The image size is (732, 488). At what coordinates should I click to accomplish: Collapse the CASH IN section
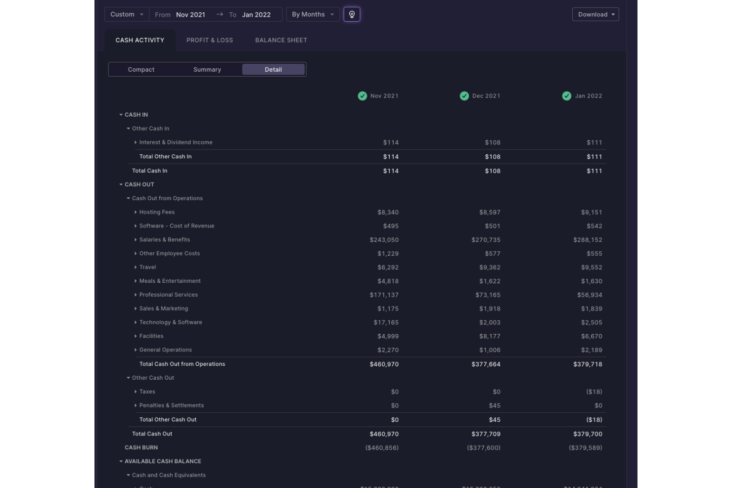[120, 114]
